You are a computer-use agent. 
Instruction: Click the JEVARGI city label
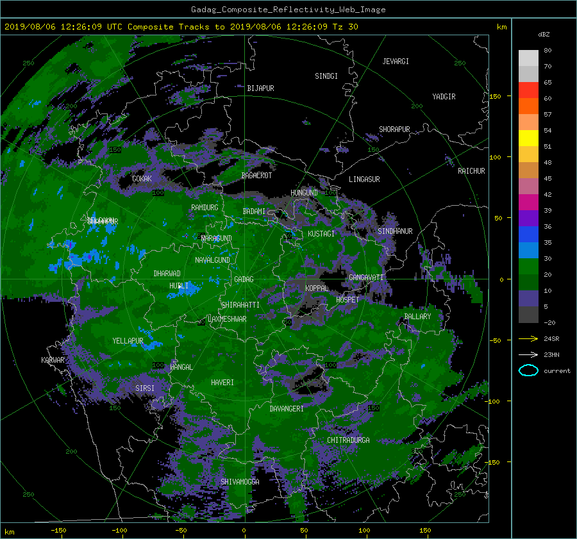(x=396, y=62)
